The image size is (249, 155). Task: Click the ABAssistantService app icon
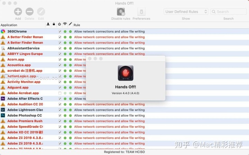pos(3,48)
